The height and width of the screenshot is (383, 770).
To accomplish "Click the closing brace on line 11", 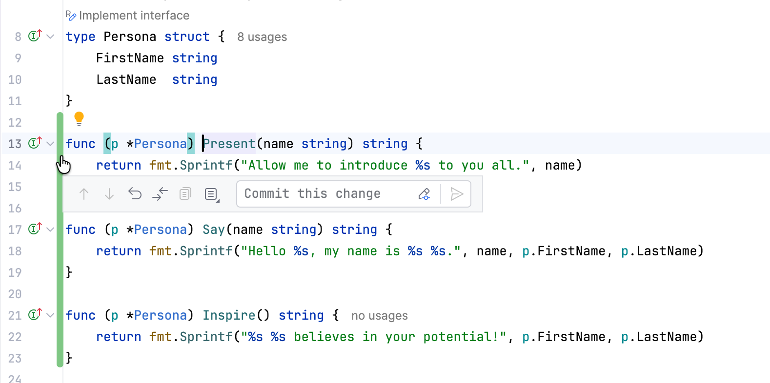I will click(x=69, y=101).
